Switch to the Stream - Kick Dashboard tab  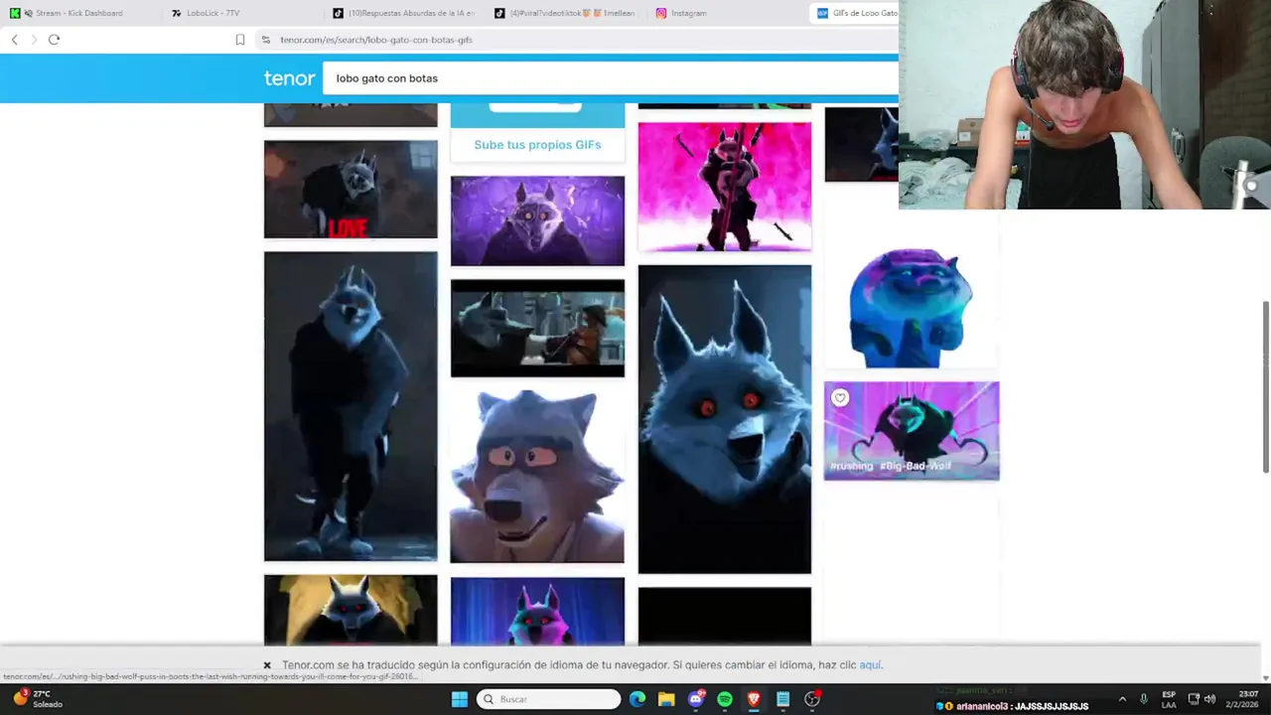click(x=80, y=13)
